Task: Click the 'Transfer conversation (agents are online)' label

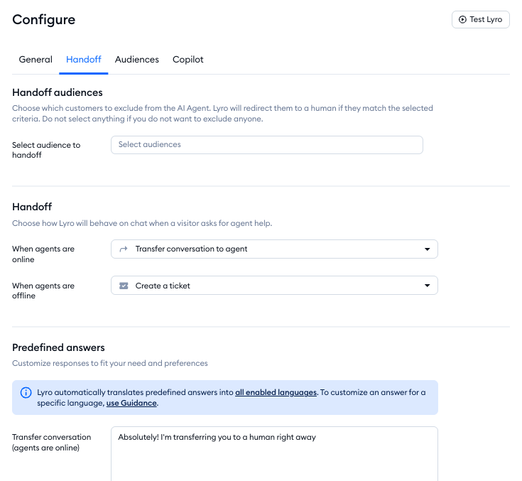Action: click(52, 442)
